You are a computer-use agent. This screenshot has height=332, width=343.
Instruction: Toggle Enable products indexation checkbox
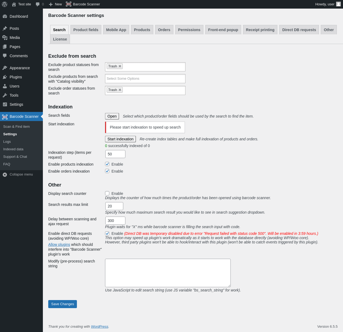pos(107,164)
